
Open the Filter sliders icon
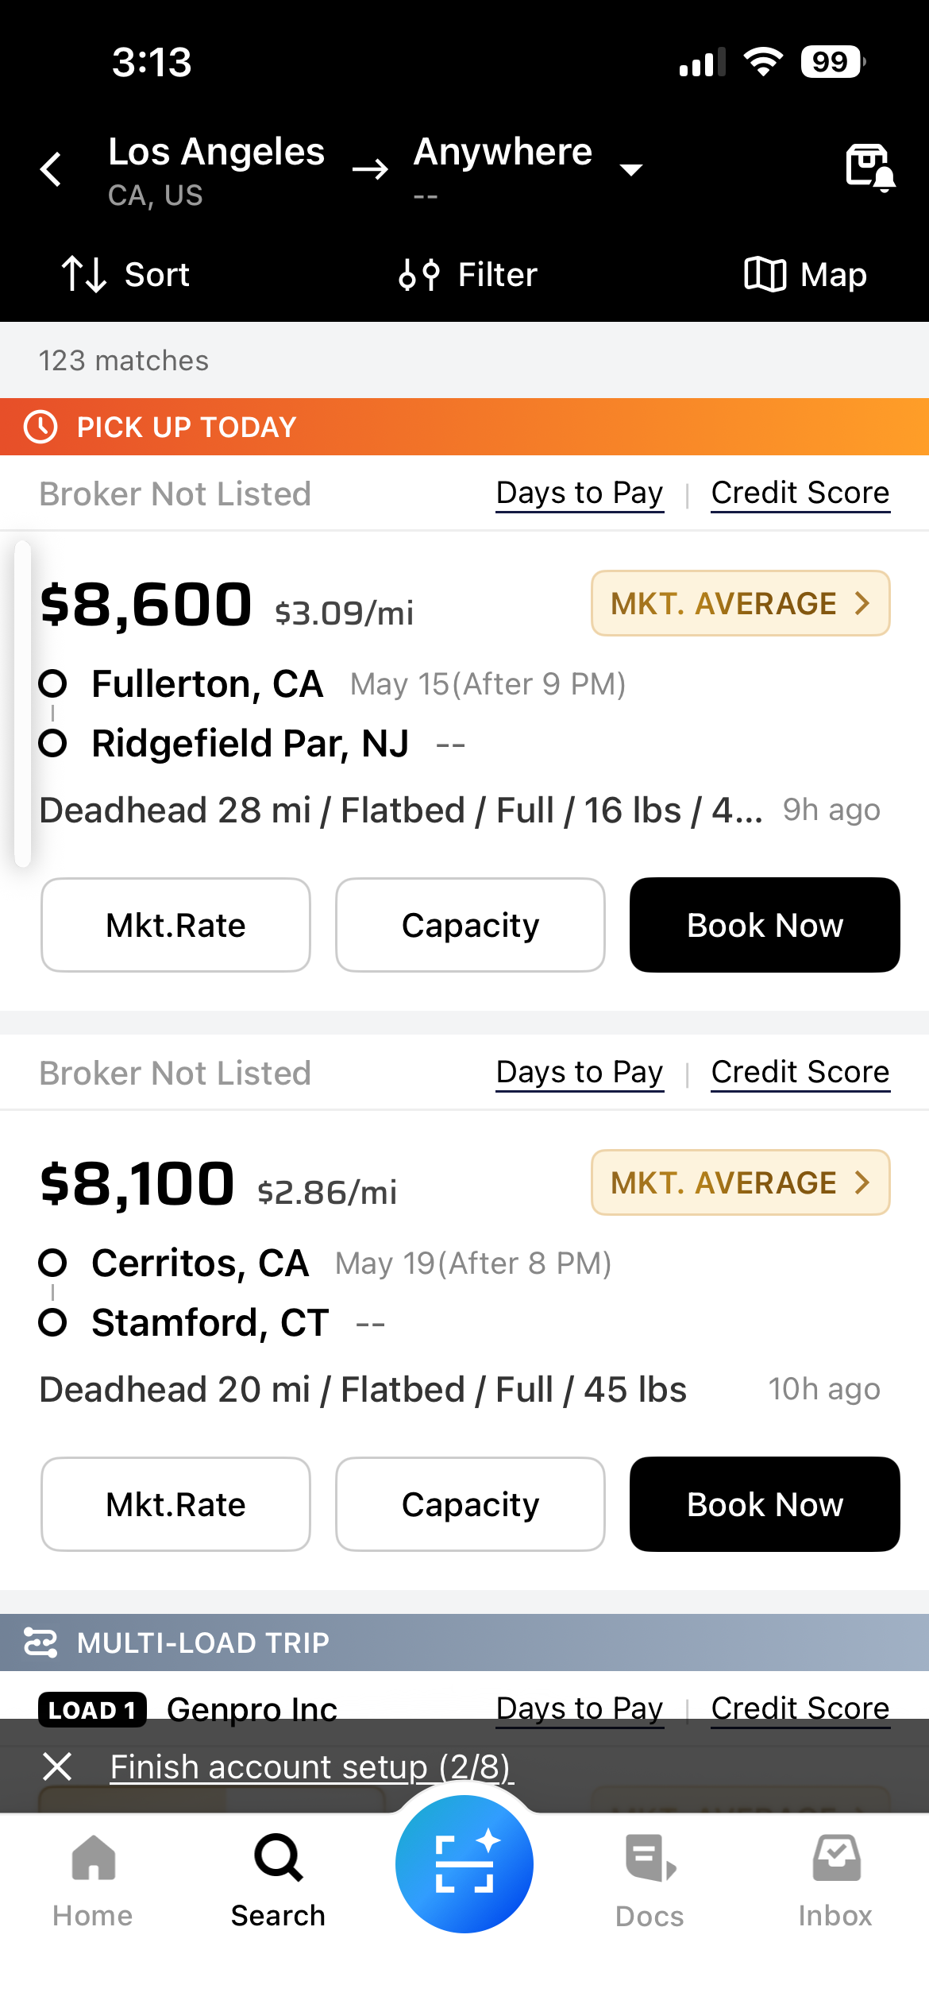418,275
